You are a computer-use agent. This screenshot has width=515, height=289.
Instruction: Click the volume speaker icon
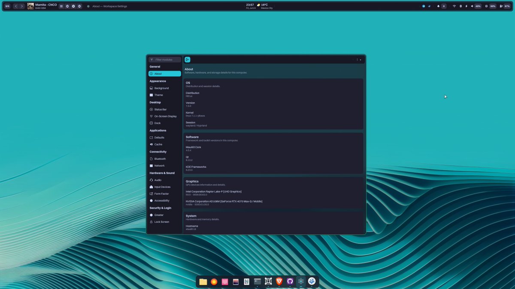click(x=472, y=6)
